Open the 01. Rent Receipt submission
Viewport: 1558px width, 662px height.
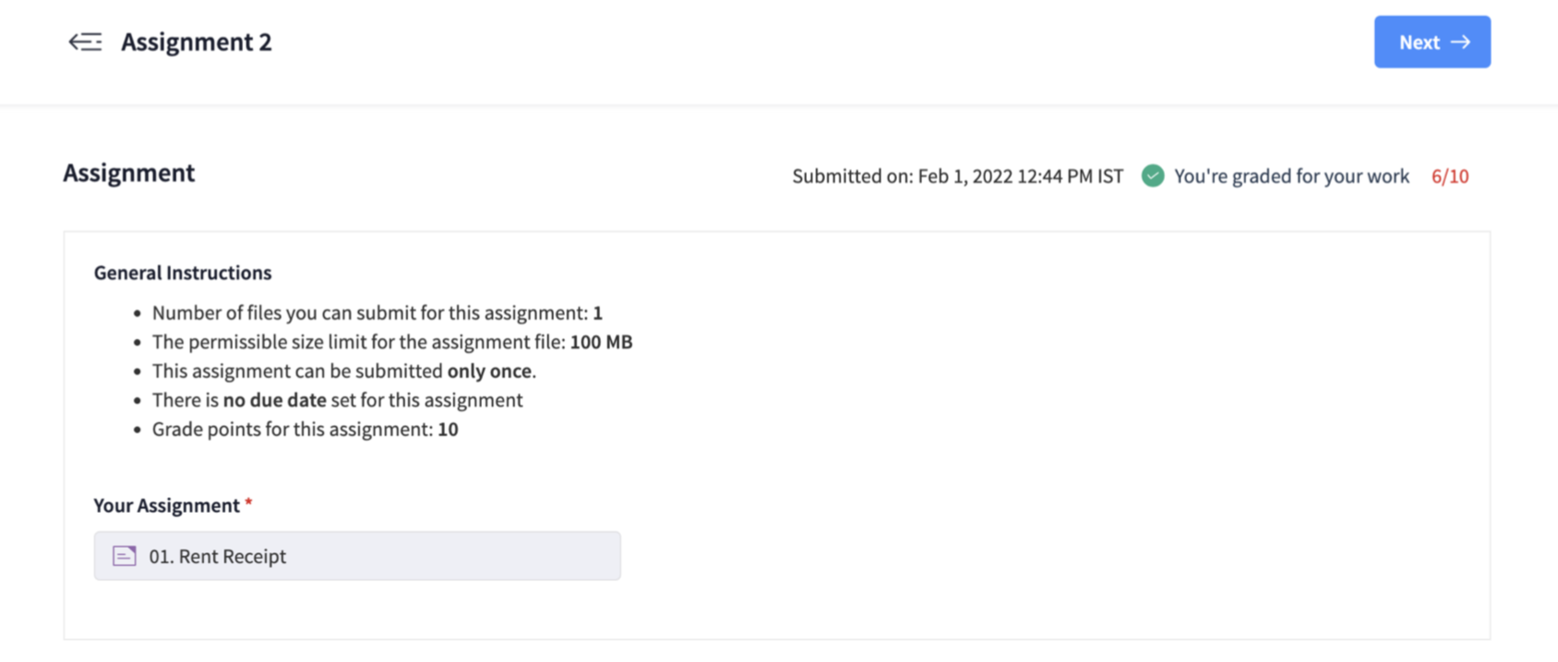(x=218, y=556)
